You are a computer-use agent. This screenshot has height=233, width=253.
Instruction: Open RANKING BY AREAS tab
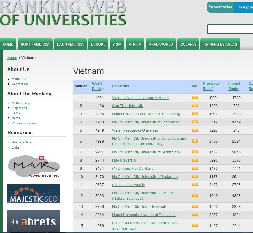point(220,44)
